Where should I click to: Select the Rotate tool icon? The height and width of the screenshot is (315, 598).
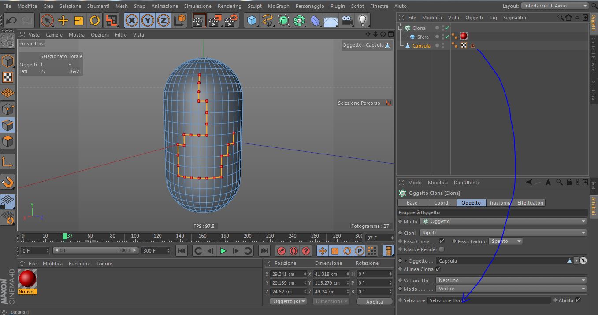(x=95, y=20)
